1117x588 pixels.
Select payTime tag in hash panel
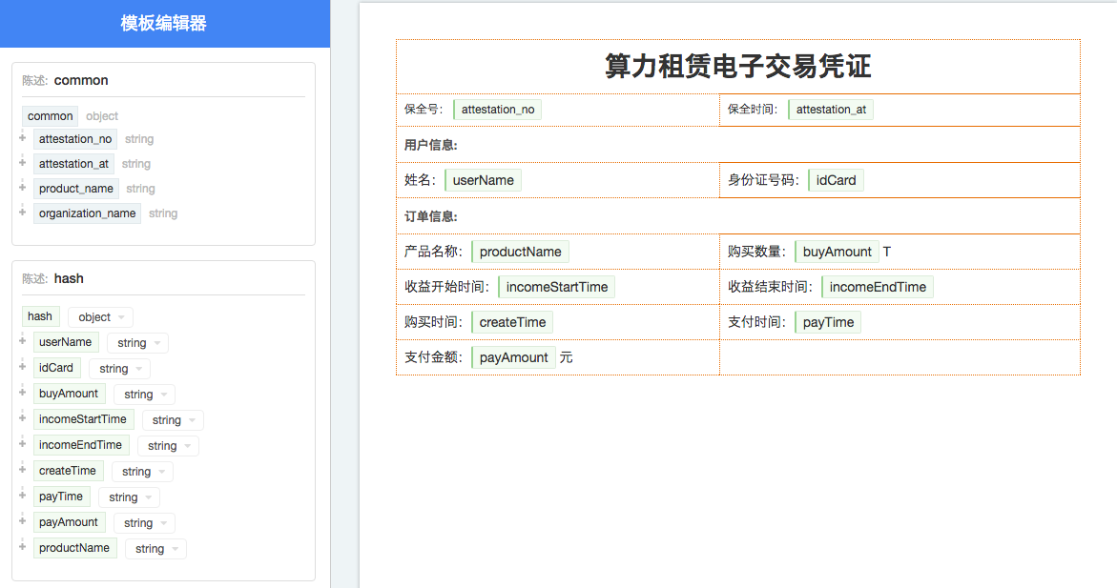(x=61, y=497)
